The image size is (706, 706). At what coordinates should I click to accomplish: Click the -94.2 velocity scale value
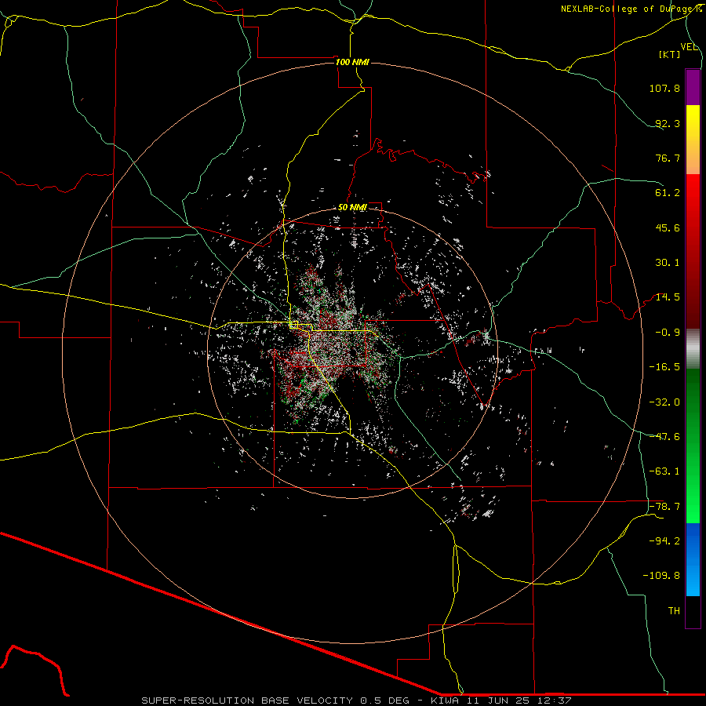[664, 541]
